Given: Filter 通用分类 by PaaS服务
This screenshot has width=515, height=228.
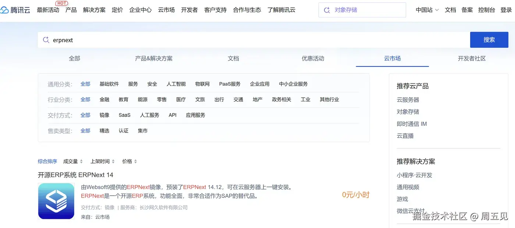Looking at the screenshot, I should tap(230, 84).
